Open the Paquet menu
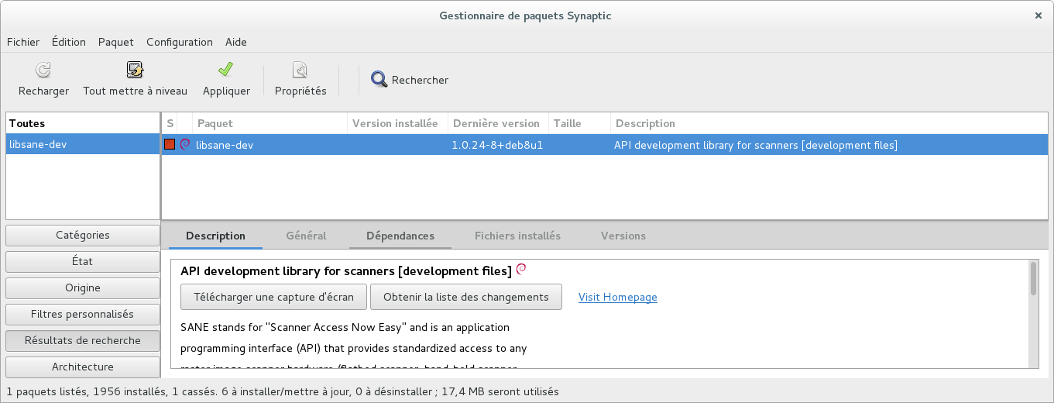Image resolution: width=1054 pixels, height=403 pixels. 116,42
